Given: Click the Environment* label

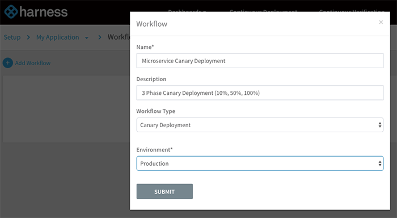Looking at the screenshot, I should (154, 150).
